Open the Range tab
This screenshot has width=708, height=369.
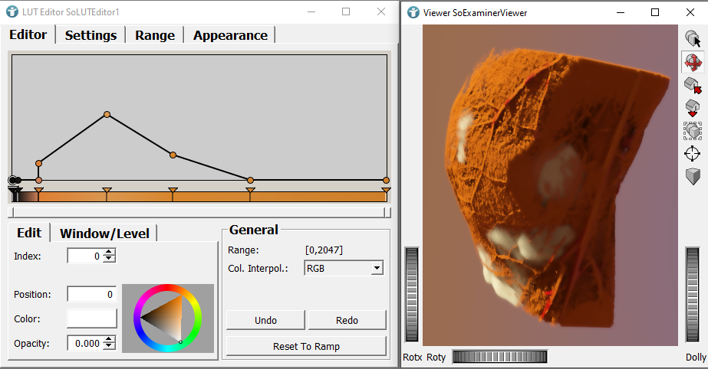pyautogui.click(x=155, y=35)
